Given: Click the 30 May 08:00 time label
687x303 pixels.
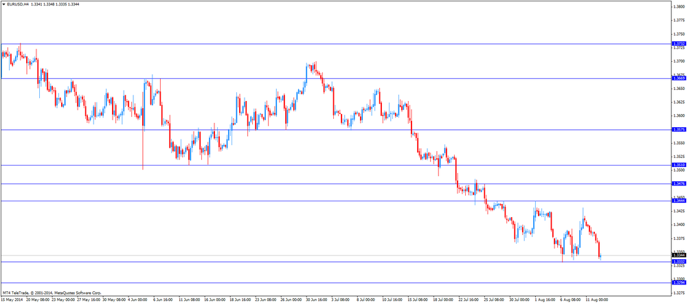Looking at the screenshot, I should 113,300.
